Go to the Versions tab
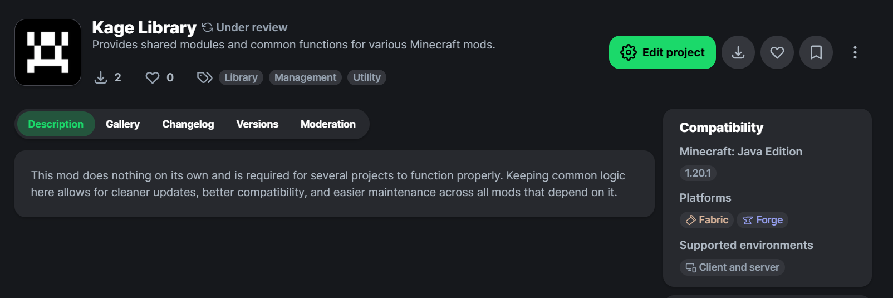 point(257,124)
